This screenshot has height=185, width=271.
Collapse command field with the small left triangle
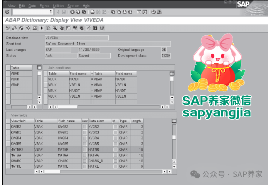(58, 12)
